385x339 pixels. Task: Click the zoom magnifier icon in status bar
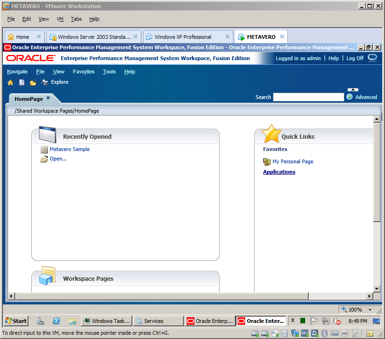pos(344,309)
